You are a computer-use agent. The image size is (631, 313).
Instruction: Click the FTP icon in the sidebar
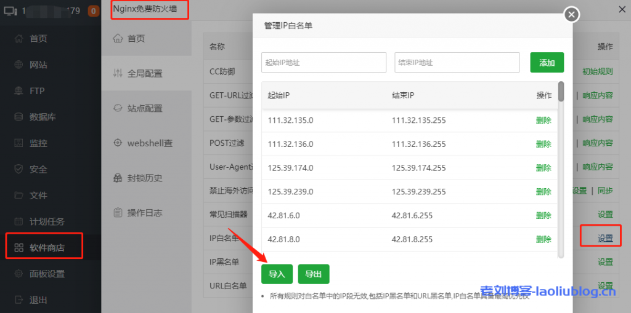click(18, 91)
